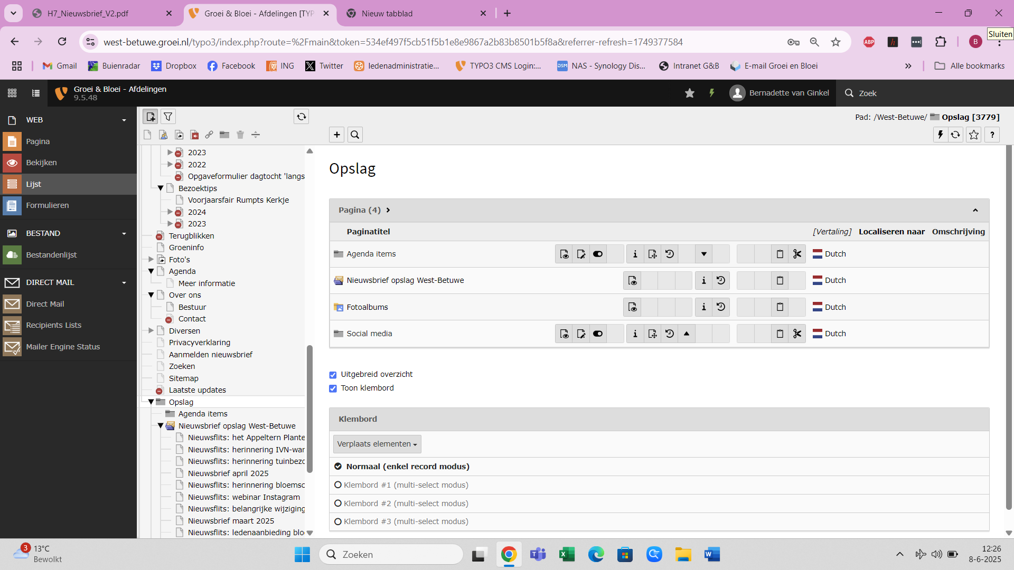The width and height of the screenshot is (1014, 570).
Task: Open the Verplaats elementen dropdown
Action: click(377, 444)
